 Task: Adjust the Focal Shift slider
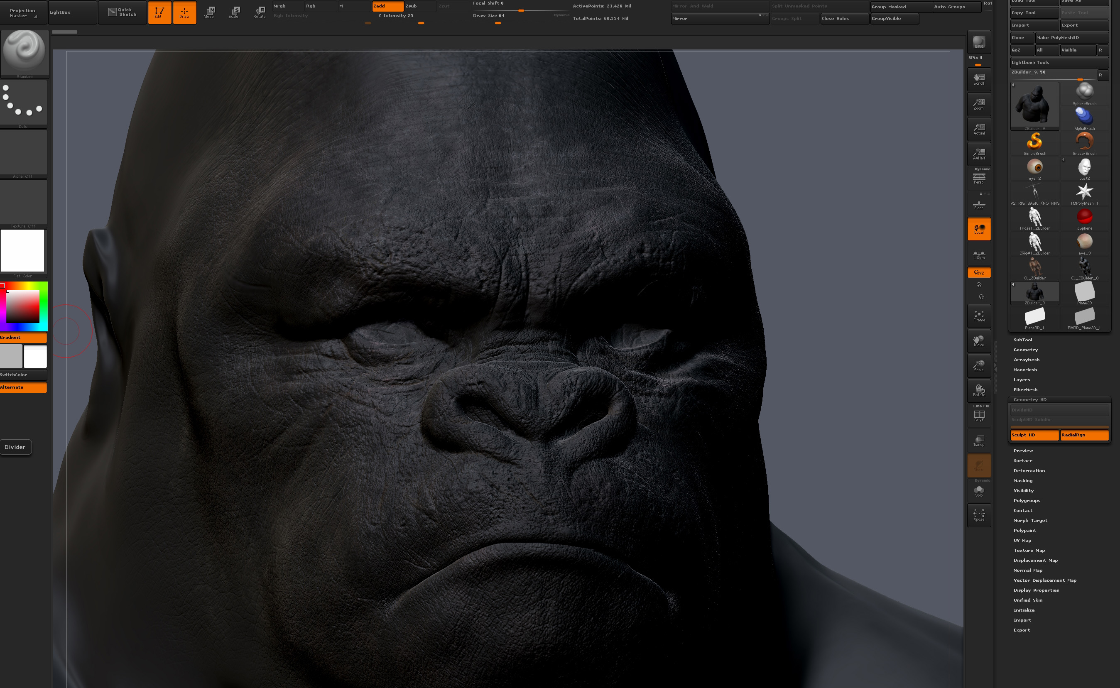click(x=521, y=5)
